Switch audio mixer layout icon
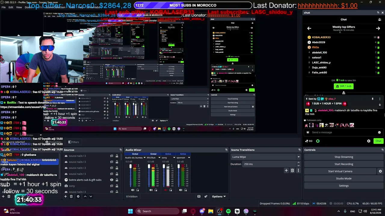Screen dimensions: 385x216 click(x=199, y=196)
